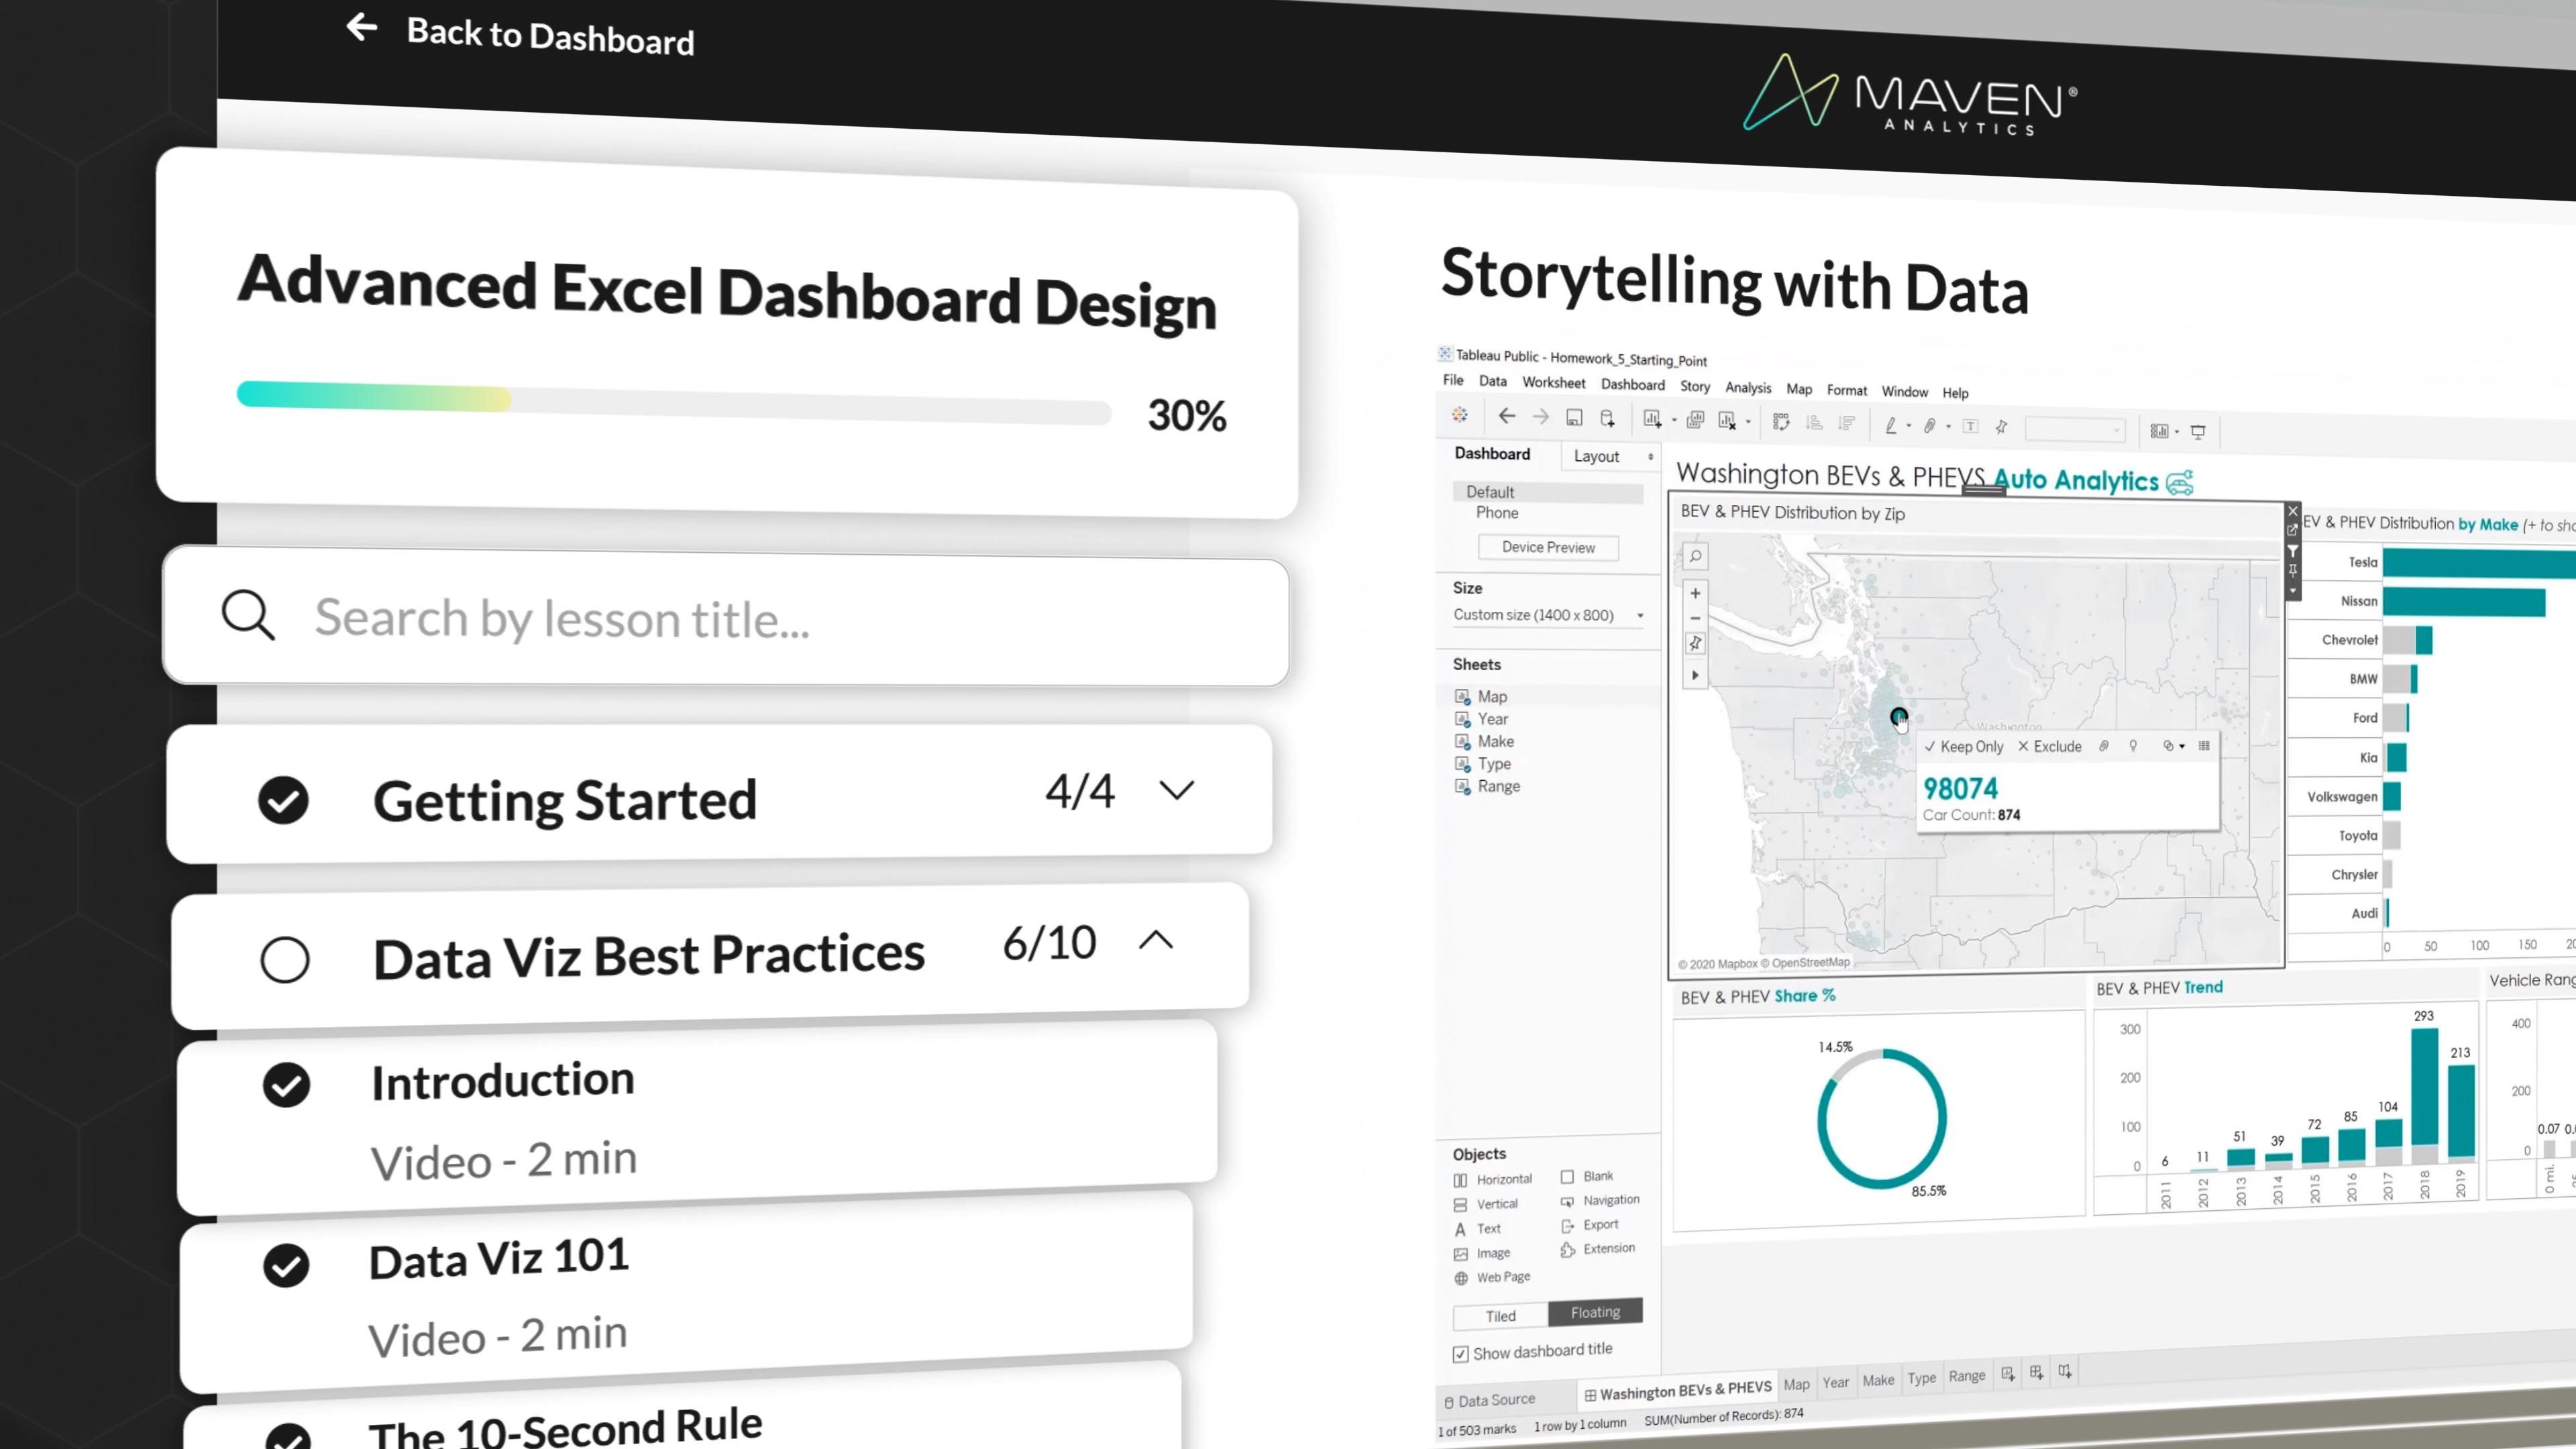Zoom in on the map with plus button
2576x1449 pixels.
point(1695,593)
